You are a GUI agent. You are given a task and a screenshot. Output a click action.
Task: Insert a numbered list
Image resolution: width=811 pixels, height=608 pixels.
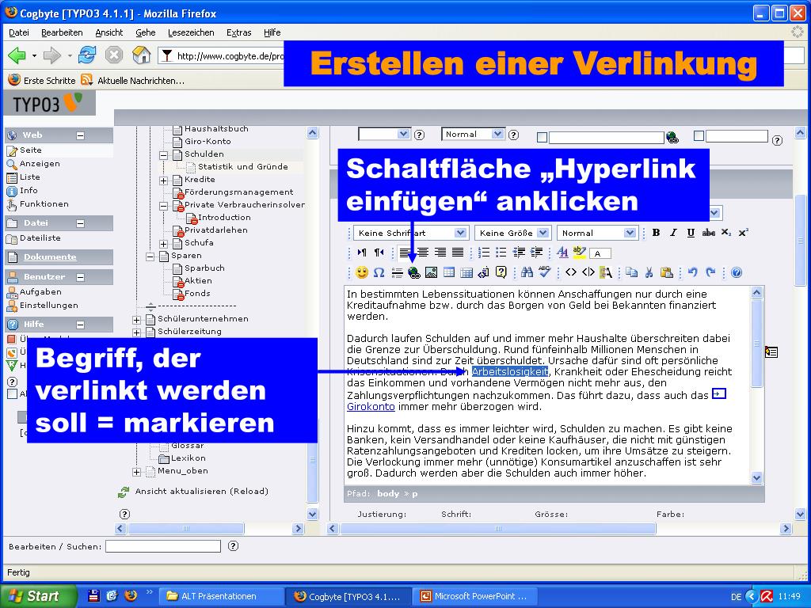(484, 253)
